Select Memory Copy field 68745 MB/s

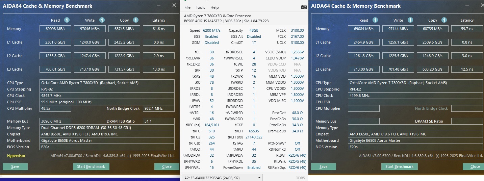click(124, 29)
